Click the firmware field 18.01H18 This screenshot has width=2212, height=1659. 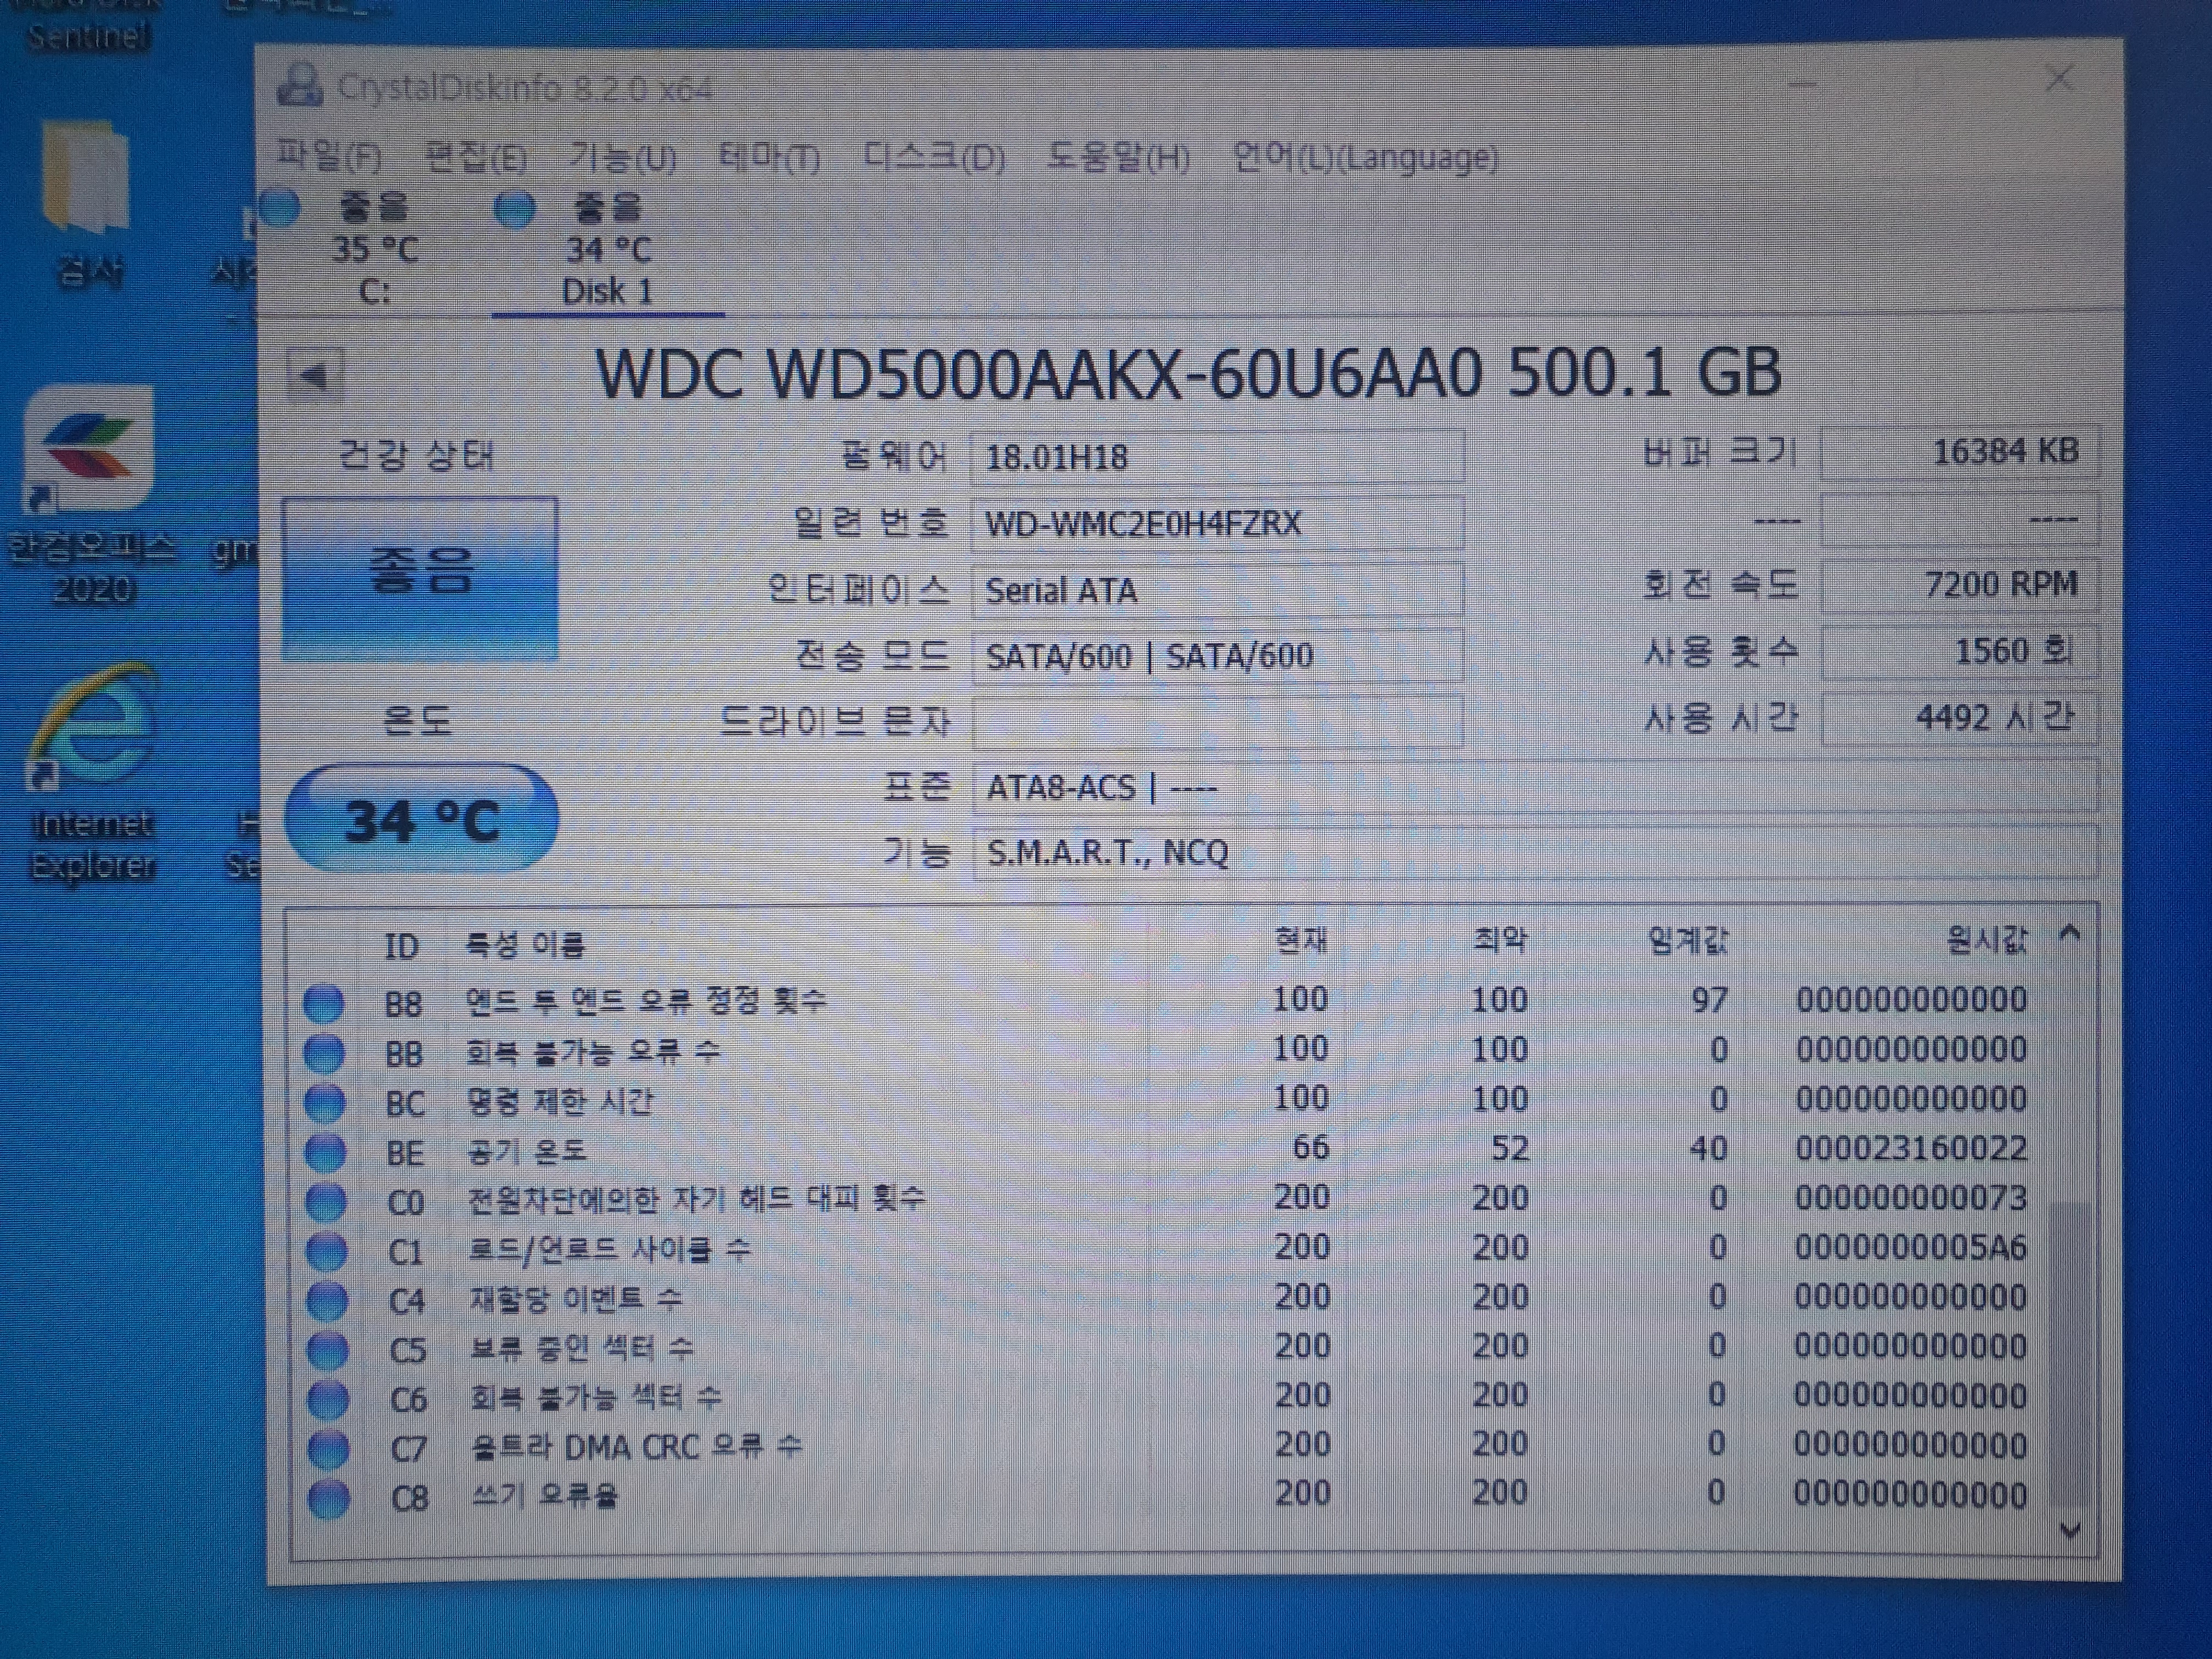coord(1217,458)
